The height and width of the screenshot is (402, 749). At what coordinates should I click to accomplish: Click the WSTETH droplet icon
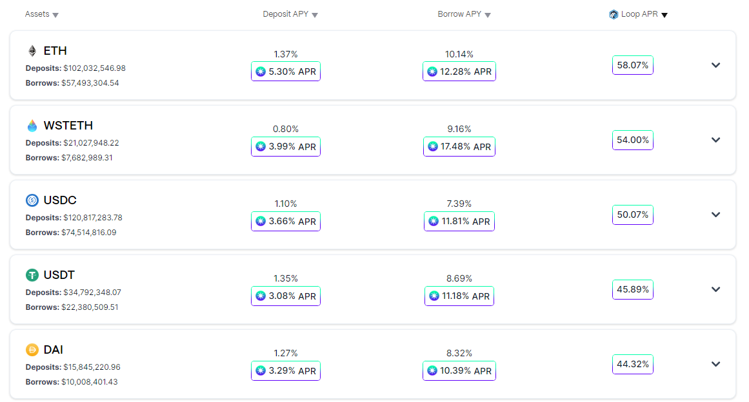[31, 126]
